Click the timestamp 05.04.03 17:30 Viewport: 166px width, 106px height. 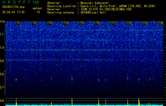13,12
